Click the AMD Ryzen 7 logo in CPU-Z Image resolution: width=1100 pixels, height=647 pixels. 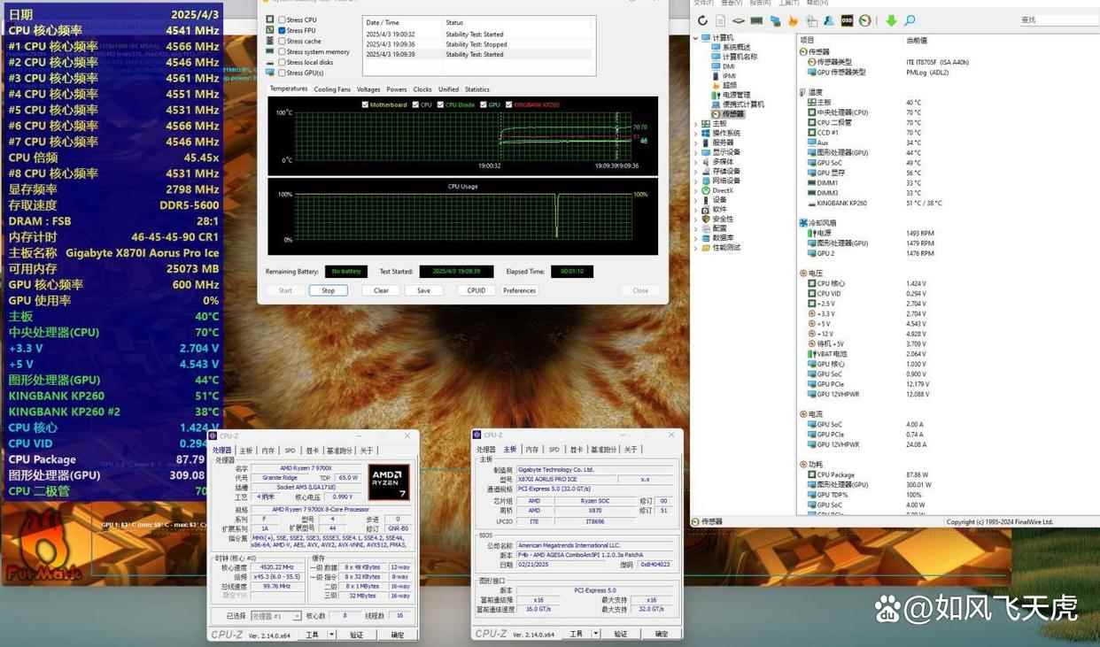point(389,481)
